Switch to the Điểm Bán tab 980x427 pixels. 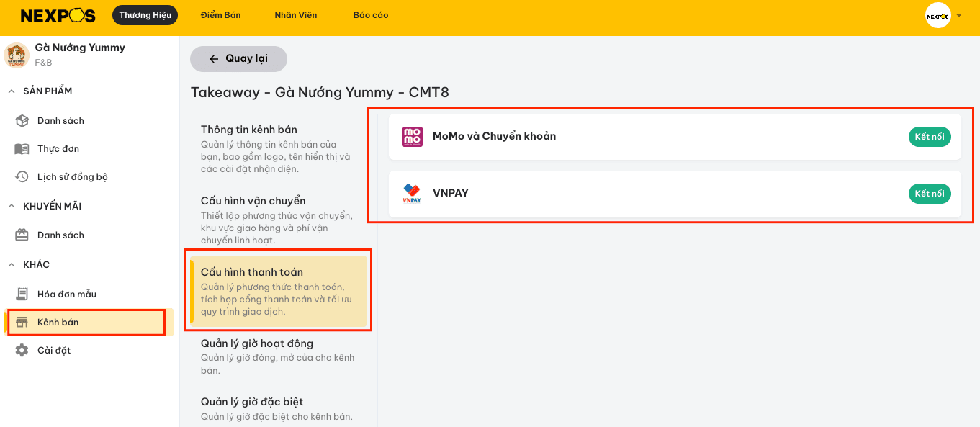(221, 15)
